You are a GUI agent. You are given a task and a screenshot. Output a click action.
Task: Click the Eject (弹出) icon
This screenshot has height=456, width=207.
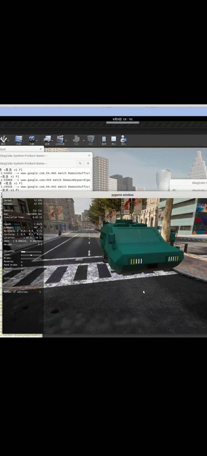click(x=123, y=139)
